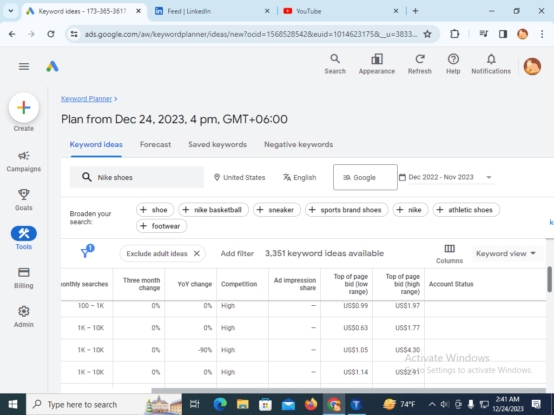
Task: Change the United States location setting
Action: [x=240, y=177]
